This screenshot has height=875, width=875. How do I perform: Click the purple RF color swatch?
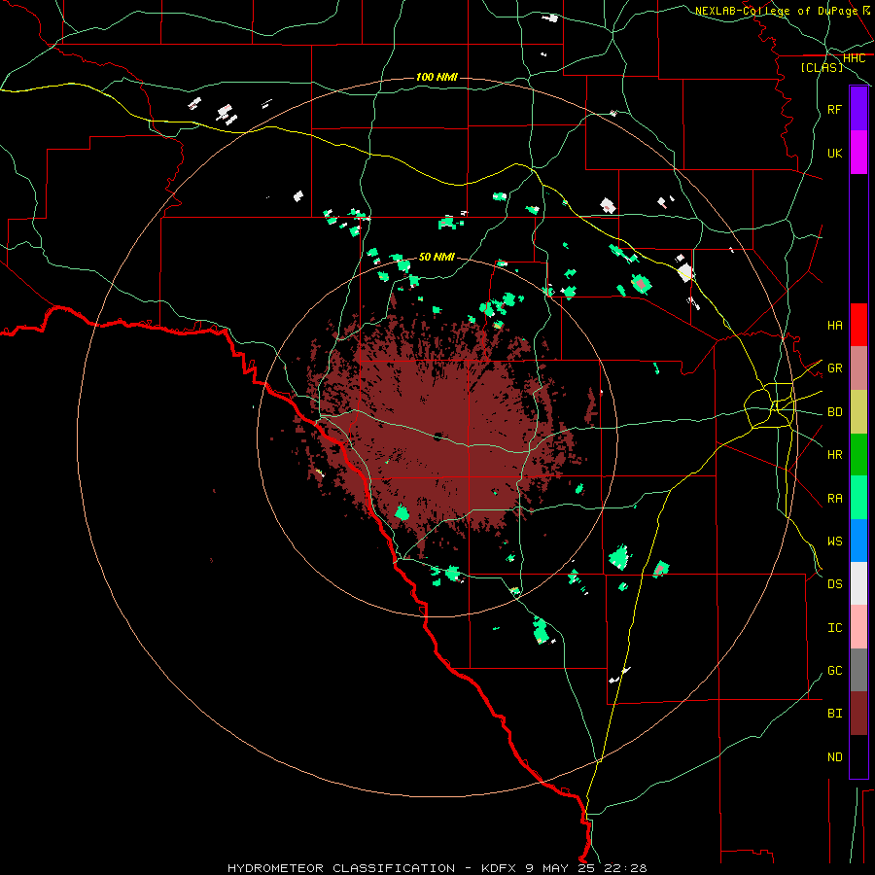click(x=858, y=109)
